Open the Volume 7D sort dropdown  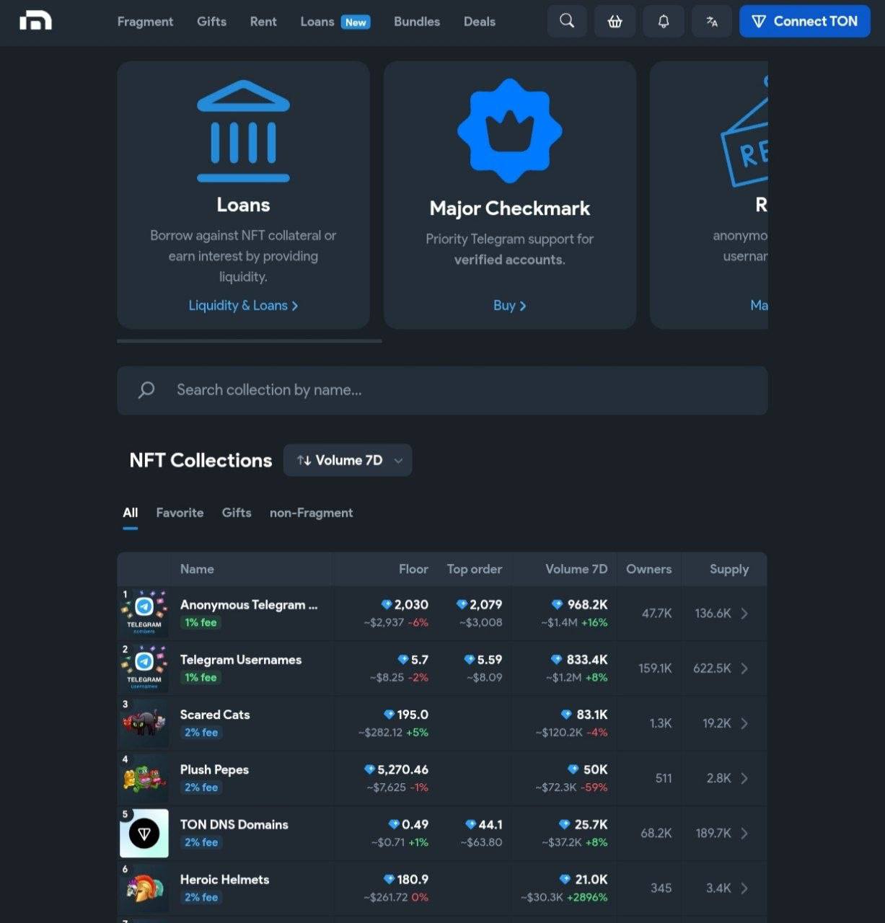(x=348, y=460)
